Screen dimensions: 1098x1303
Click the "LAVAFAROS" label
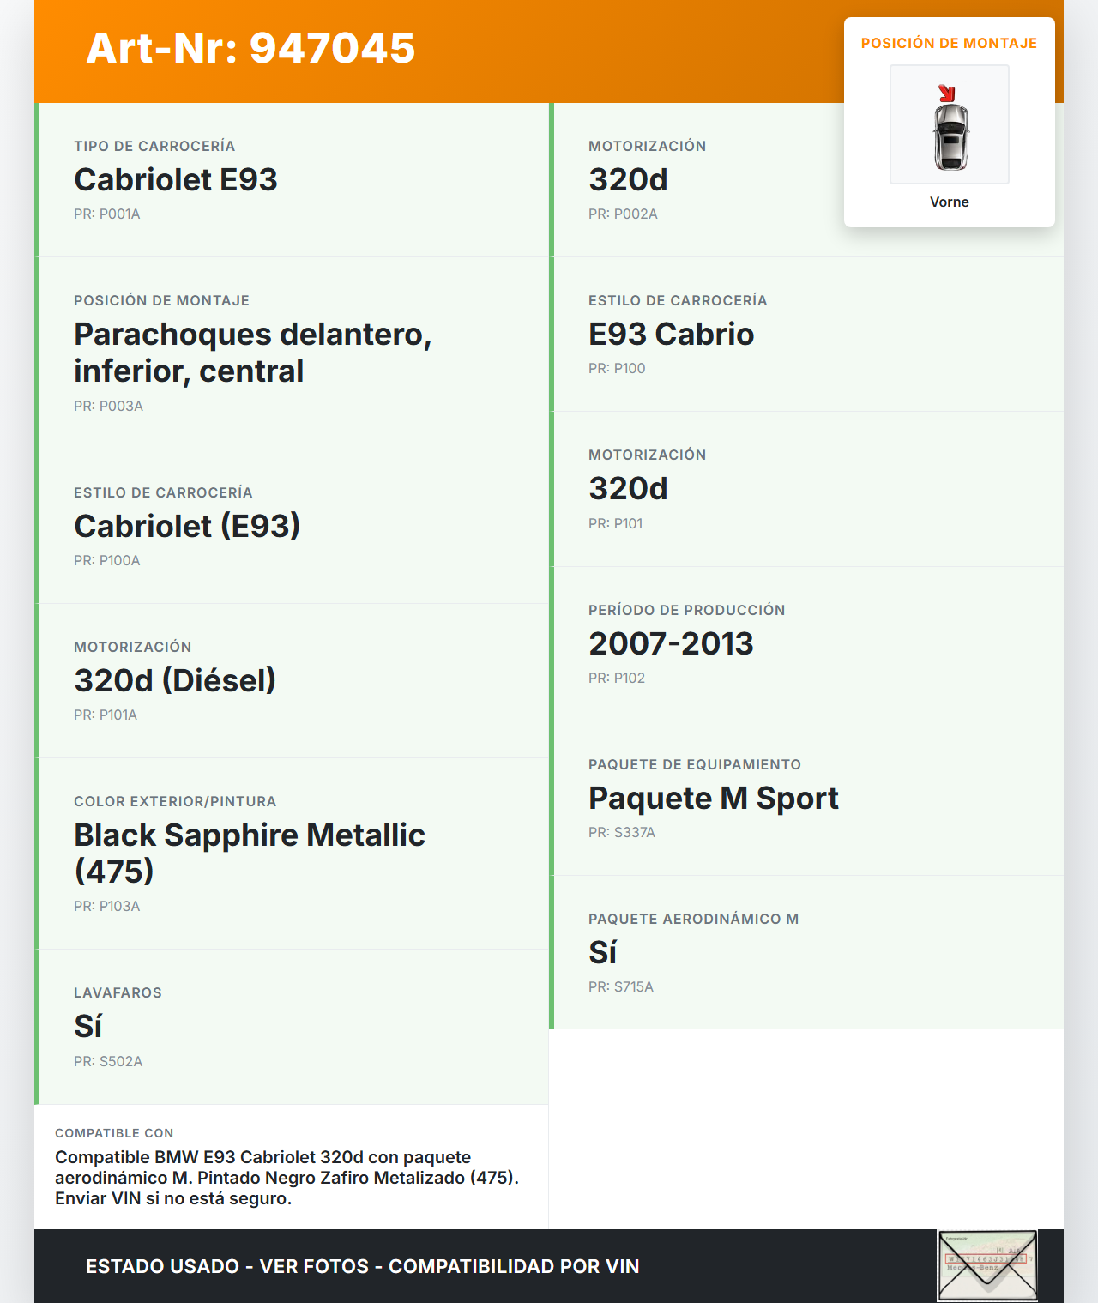118,992
